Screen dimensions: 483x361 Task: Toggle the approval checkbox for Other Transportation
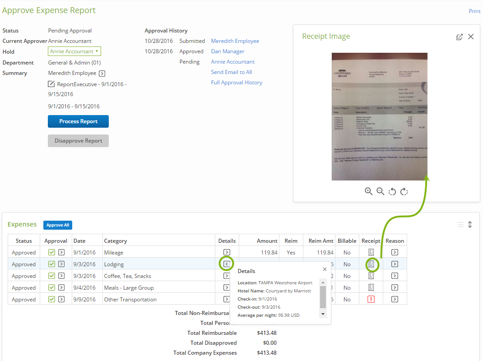pos(51,299)
